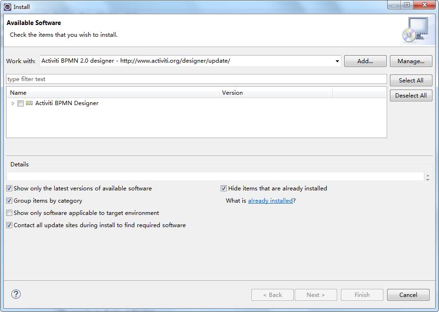The height and width of the screenshot is (312, 439).
Task: Select the Activiti BPMN Designer row text
Action: tap(67, 103)
